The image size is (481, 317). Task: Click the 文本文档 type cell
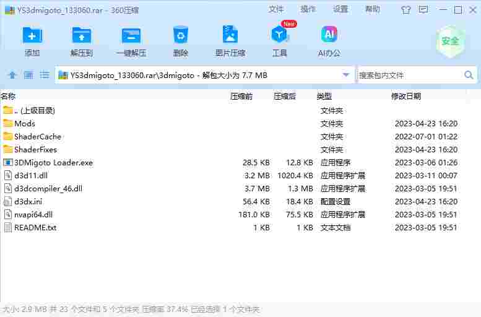pyautogui.click(x=336, y=228)
